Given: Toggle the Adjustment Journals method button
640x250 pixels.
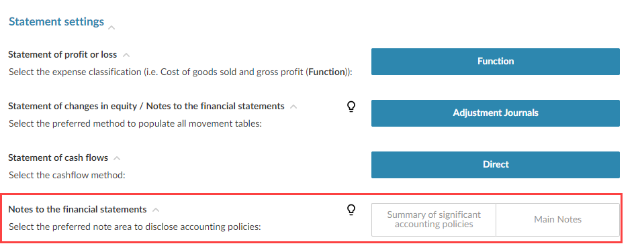Looking at the screenshot, I should 496,113.
